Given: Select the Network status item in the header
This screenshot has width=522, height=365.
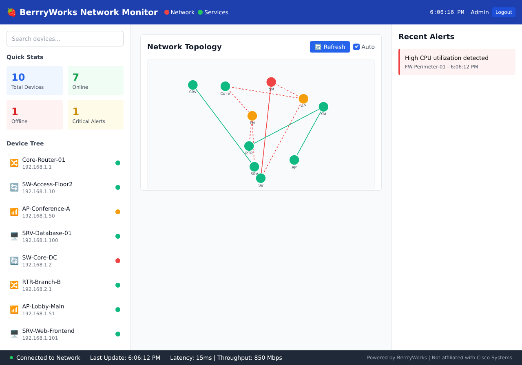Looking at the screenshot, I should click(x=179, y=12).
